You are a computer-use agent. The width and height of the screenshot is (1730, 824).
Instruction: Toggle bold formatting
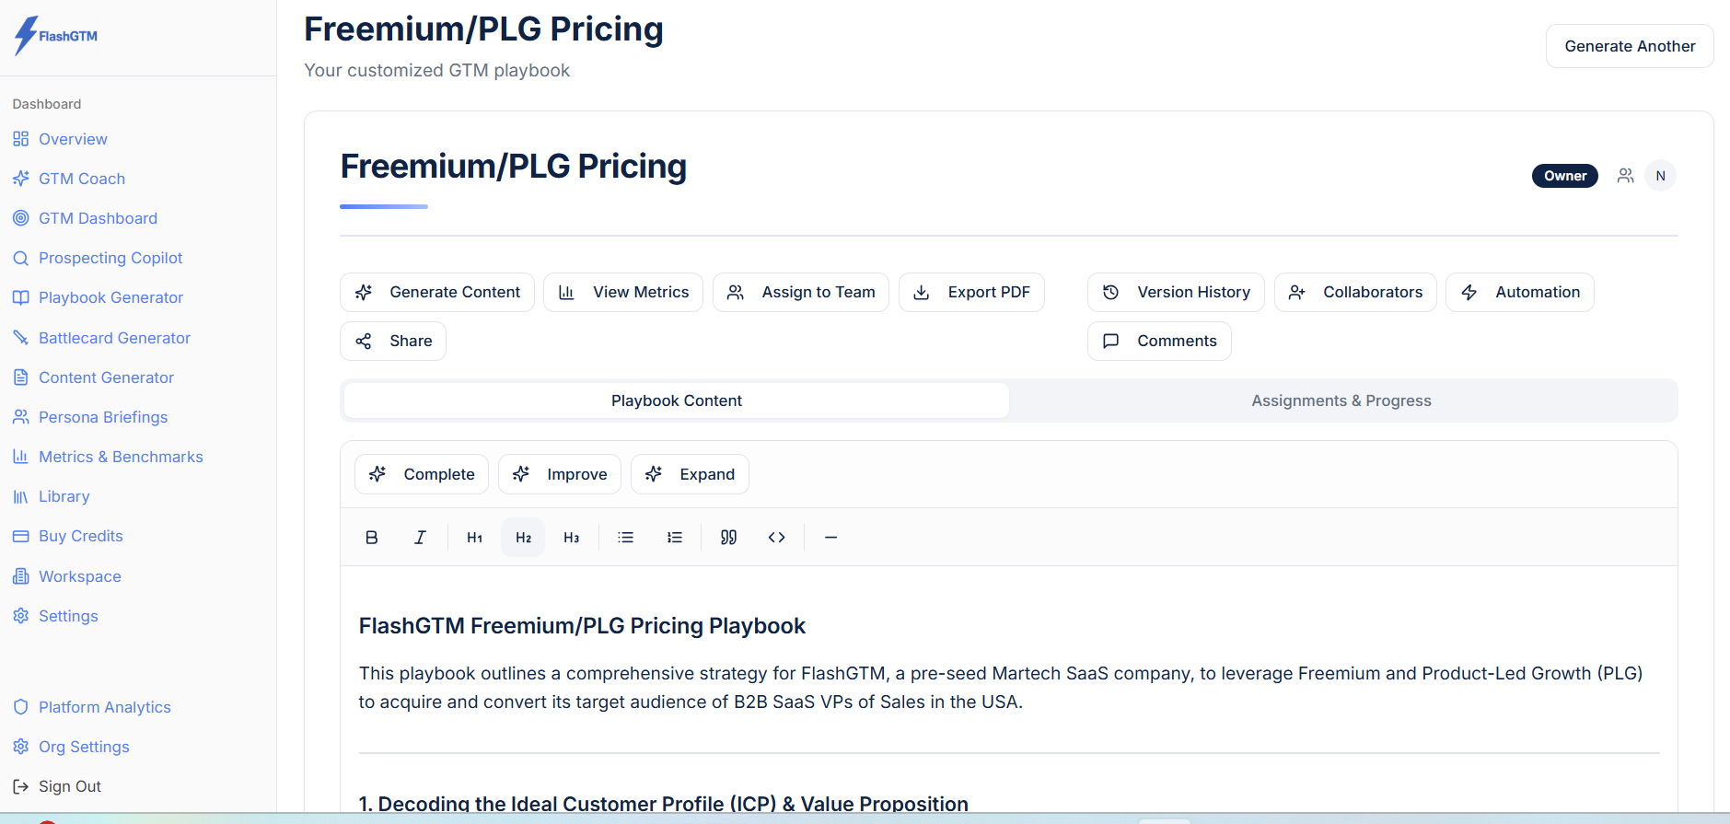point(372,538)
